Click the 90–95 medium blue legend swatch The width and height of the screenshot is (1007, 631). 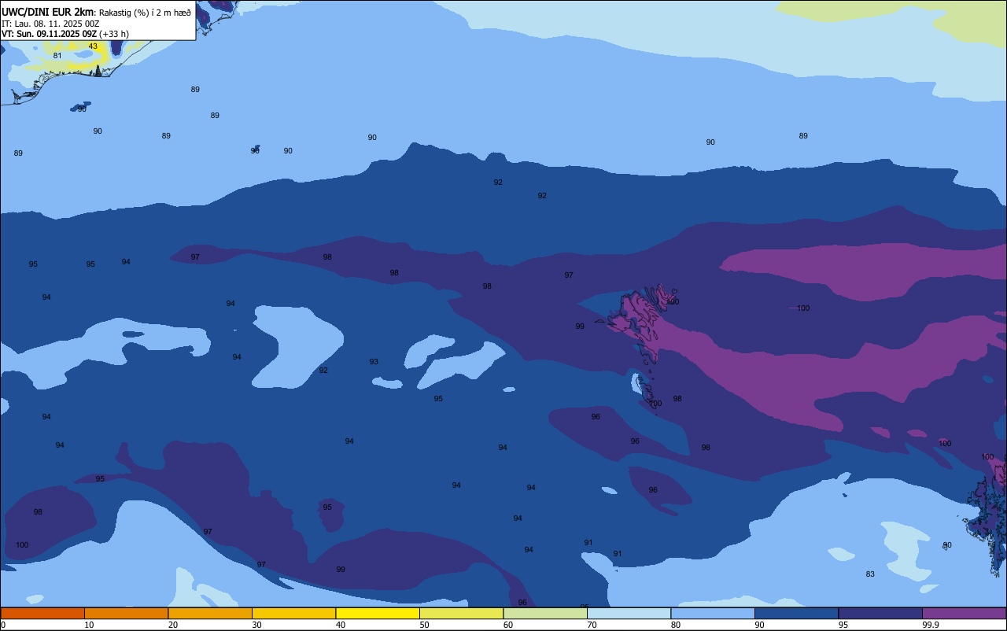(796, 613)
